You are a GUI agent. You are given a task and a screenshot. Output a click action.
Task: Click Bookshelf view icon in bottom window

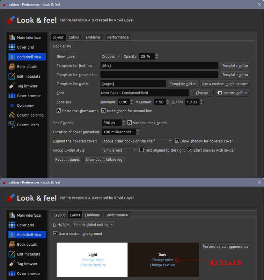[x=12, y=234]
